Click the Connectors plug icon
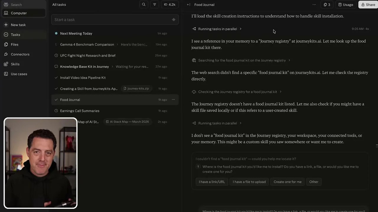This screenshot has width=378, height=212. click(6, 54)
